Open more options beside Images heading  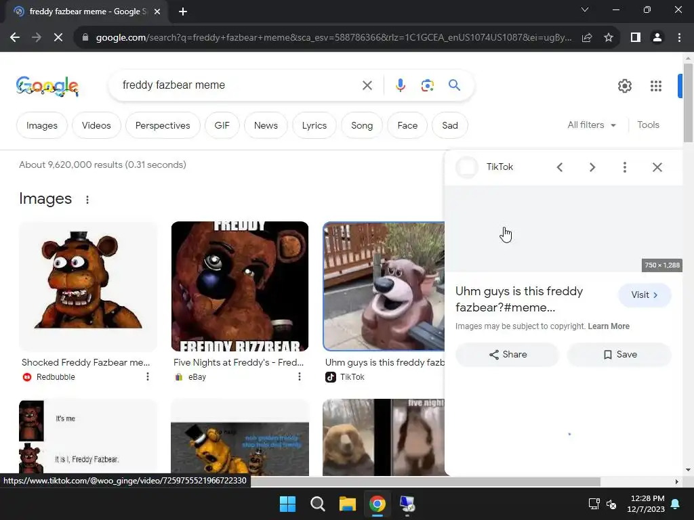click(x=87, y=200)
